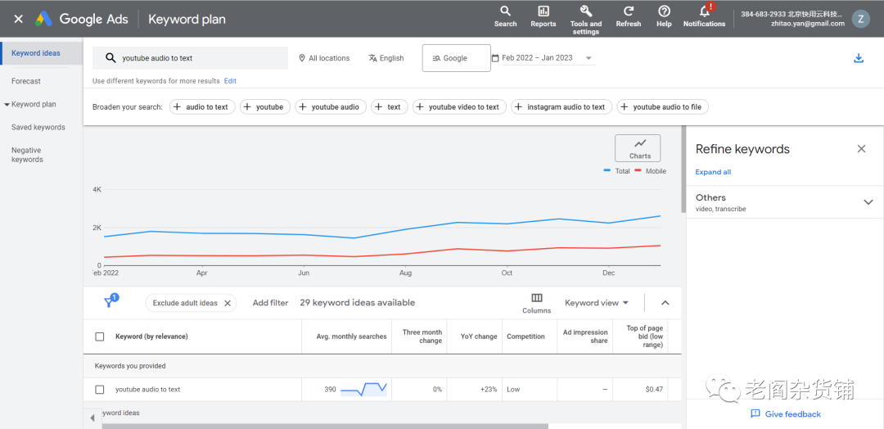Remove the Exclude adult ideas filter chip
The height and width of the screenshot is (429, 884).
point(228,303)
